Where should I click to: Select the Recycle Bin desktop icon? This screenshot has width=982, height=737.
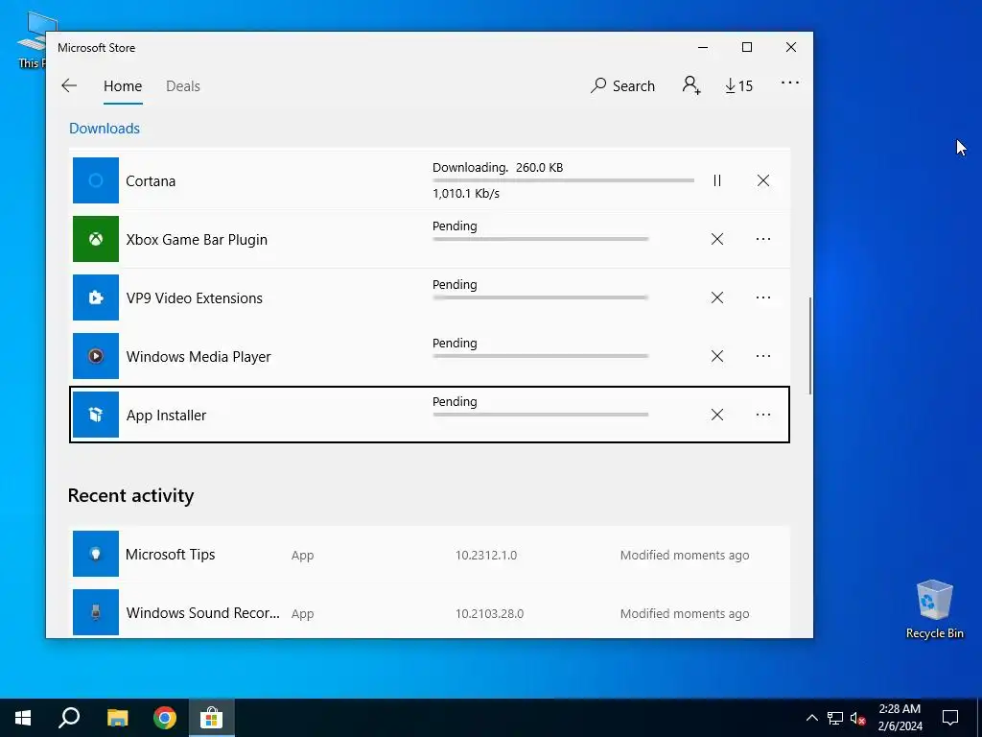pyautogui.click(x=934, y=609)
